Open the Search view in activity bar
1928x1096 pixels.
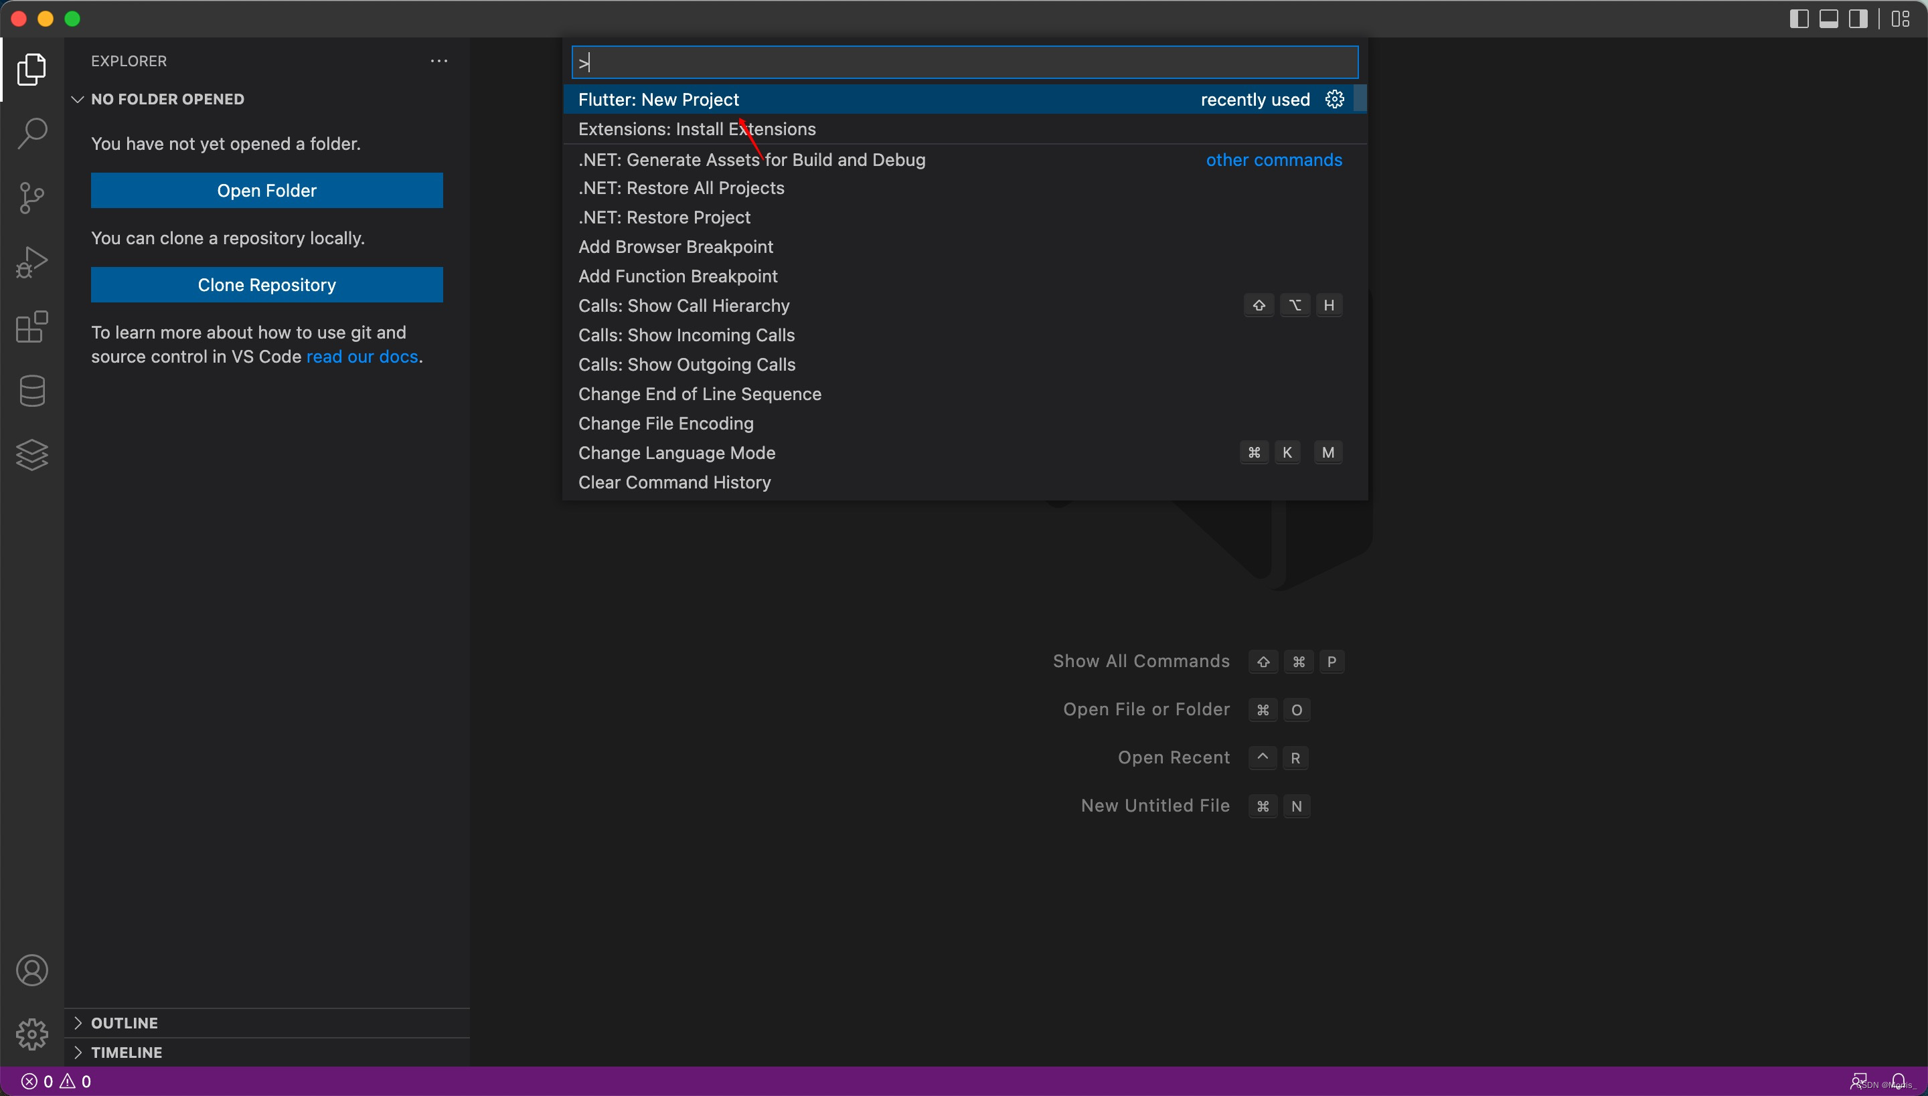[x=31, y=133]
